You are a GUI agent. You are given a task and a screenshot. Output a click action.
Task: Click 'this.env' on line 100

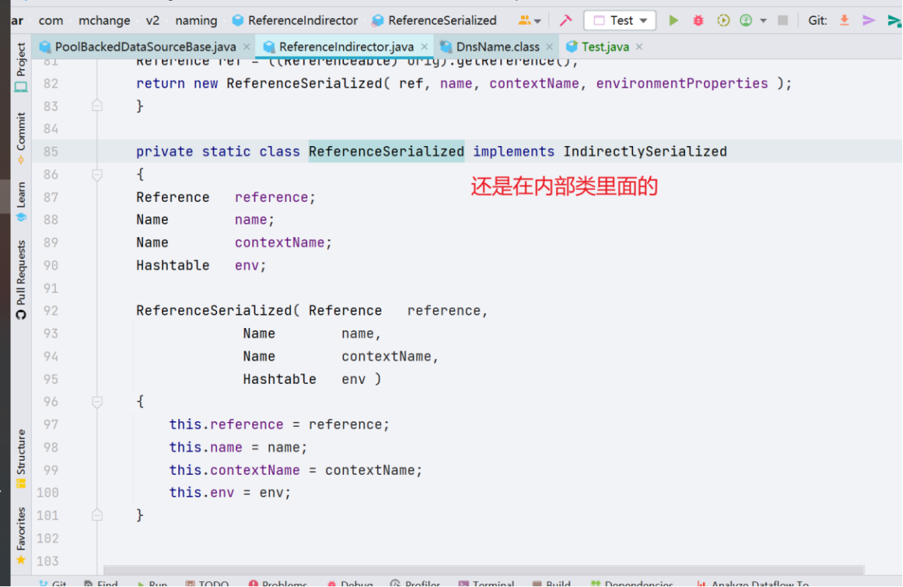pos(202,493)
